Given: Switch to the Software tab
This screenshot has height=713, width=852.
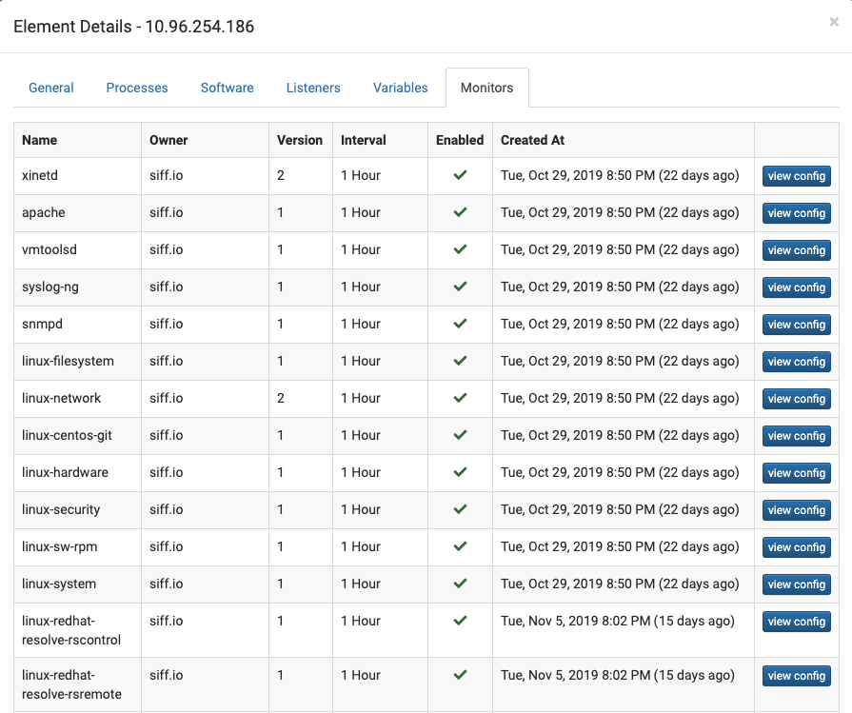Looking at the screenshot, I should (228, 88).
